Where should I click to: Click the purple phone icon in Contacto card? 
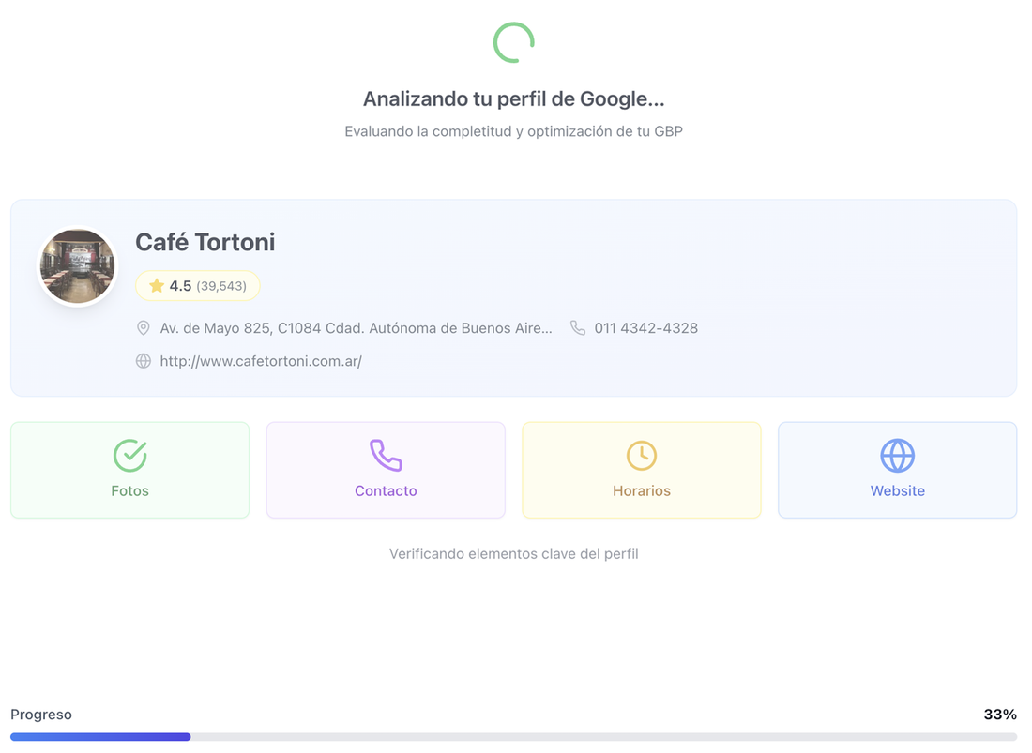pyautogui.click(x=386, y=455)
